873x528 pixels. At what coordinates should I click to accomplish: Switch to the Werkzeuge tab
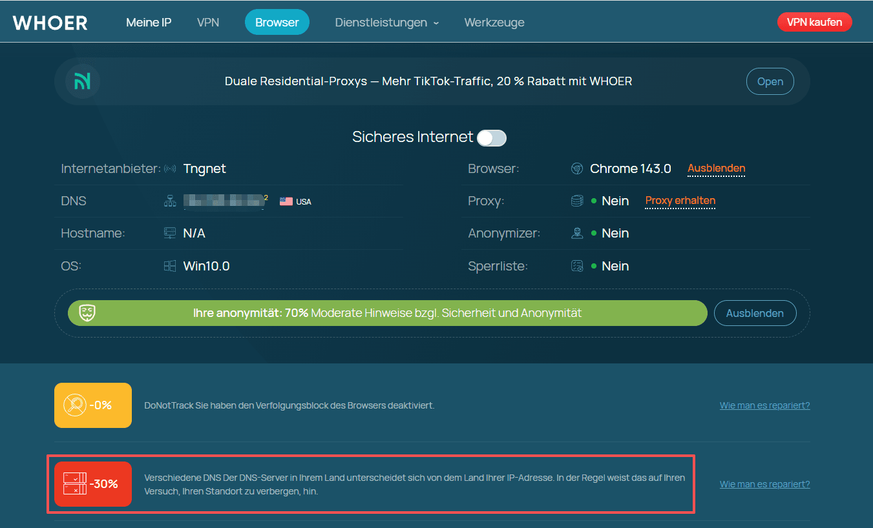coord(494,23)
